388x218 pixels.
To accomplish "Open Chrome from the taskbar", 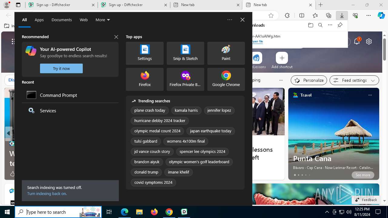I will [169, 212].
